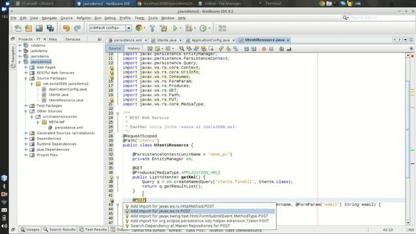The width and height of the screenshot is (416, 234).
Task: Click the New Project toolbar icon
Action: click(x=29, y=28)
